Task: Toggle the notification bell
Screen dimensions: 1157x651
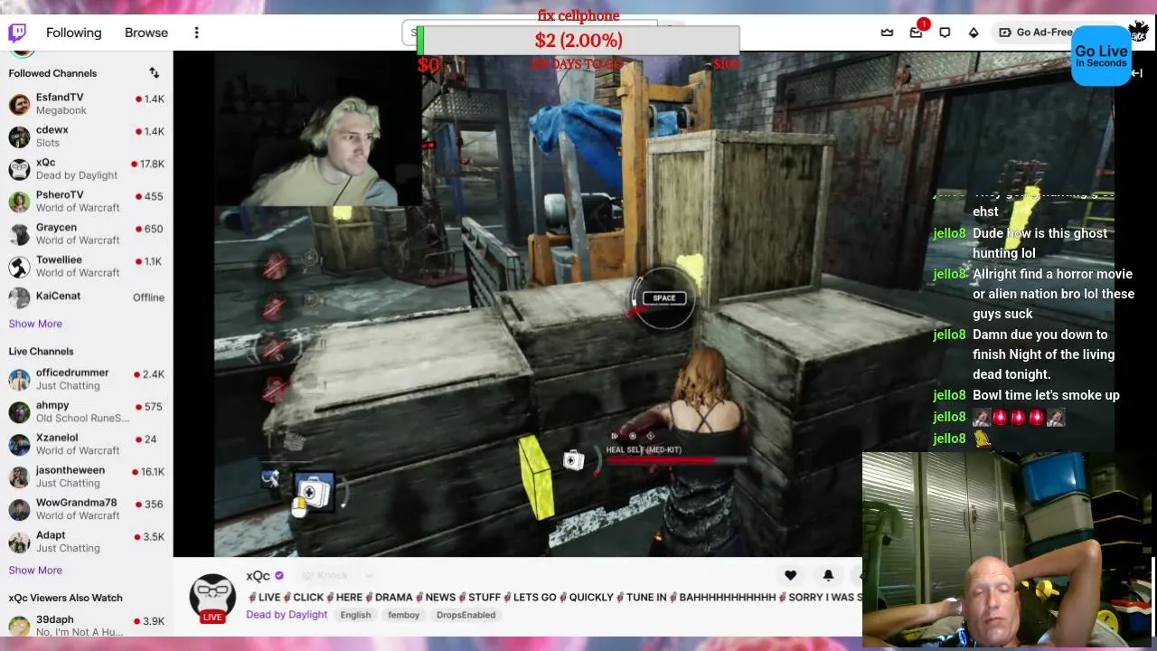Action: [x=828, y=575]
